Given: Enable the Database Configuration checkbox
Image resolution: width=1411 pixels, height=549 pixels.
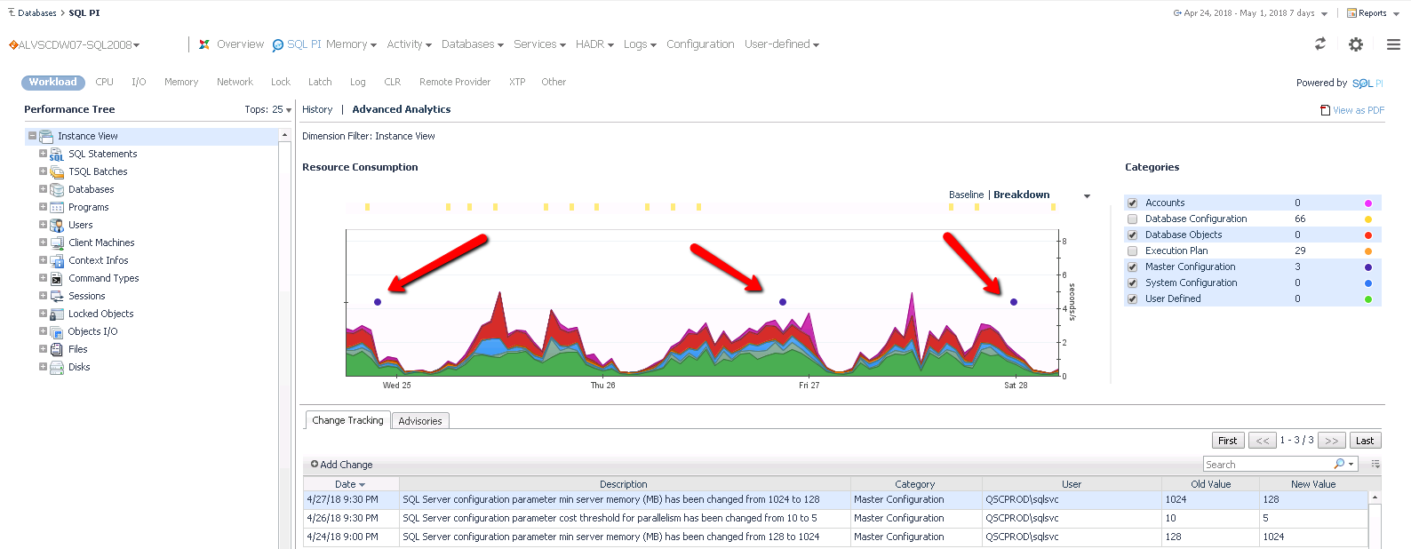Looking at the screenshot, I should point(1132,219).
